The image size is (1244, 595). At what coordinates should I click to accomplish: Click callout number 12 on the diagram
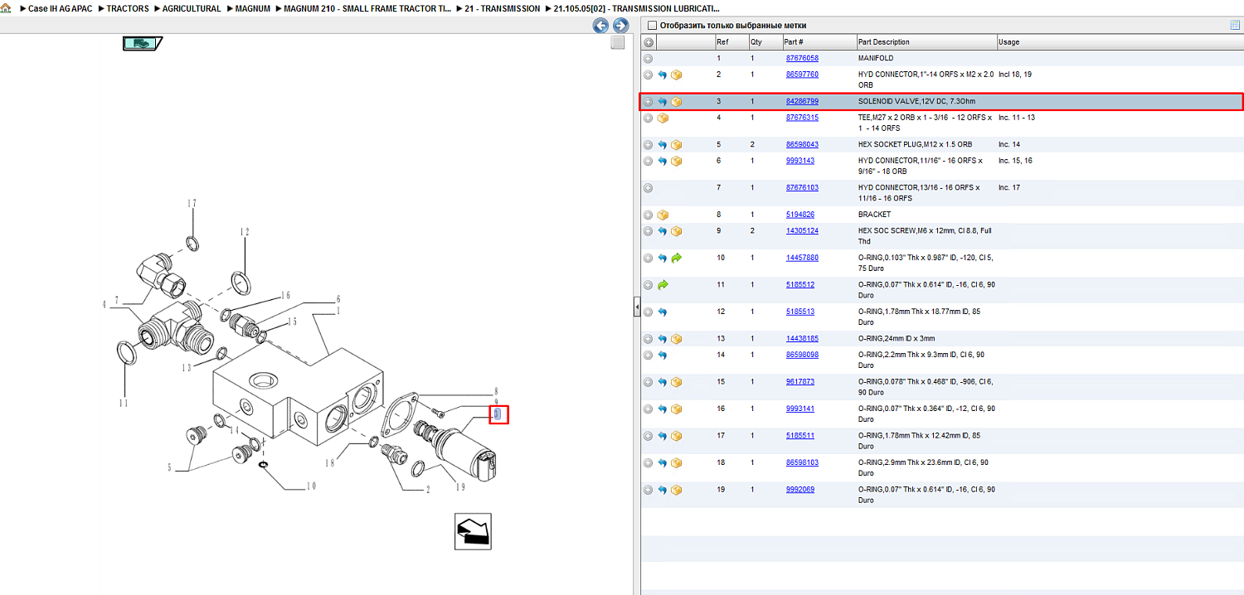[245, 232]
